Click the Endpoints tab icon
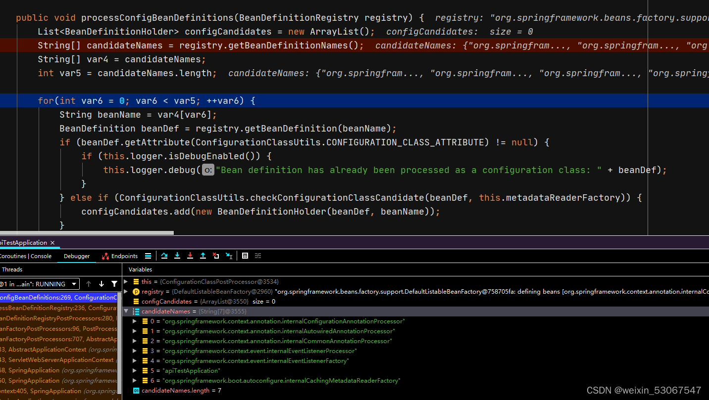The height and width of the screenshot is (400, 709). 105,256
